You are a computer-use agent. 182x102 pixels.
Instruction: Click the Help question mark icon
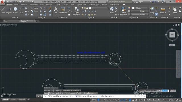coord(162,2)
